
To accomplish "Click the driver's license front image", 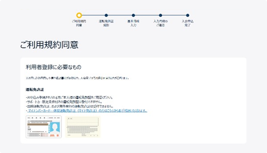I will click(x=44, y=127).
